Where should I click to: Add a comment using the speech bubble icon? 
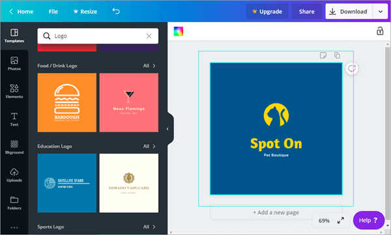[x=352, y=68]
